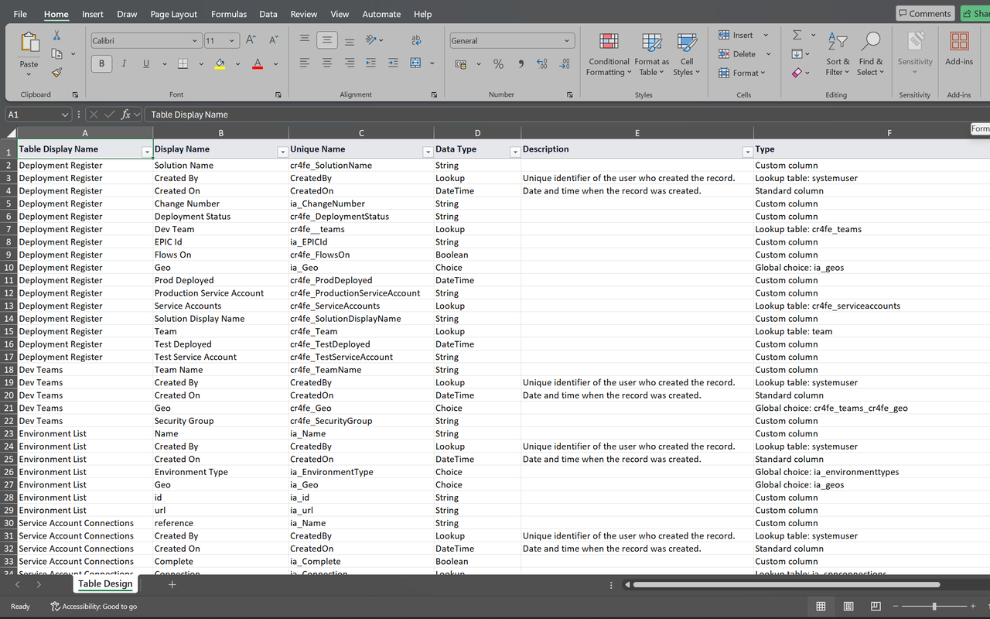Click the Increase Decimal icon
The width and height of the screenshot is (990, 619).
[x=542, y=63]
